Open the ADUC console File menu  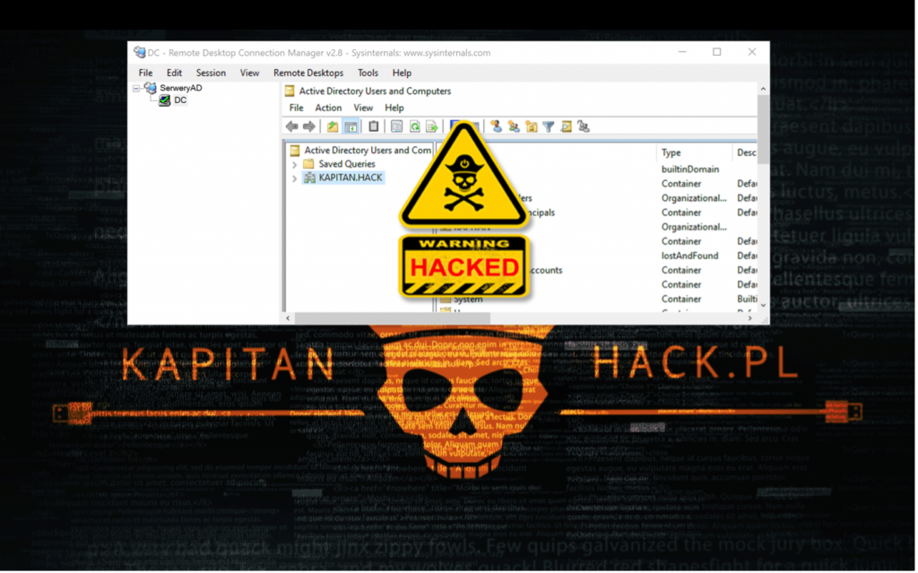297,109
